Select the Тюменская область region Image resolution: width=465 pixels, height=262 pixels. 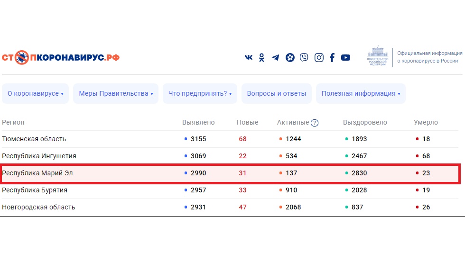(34, 139)
